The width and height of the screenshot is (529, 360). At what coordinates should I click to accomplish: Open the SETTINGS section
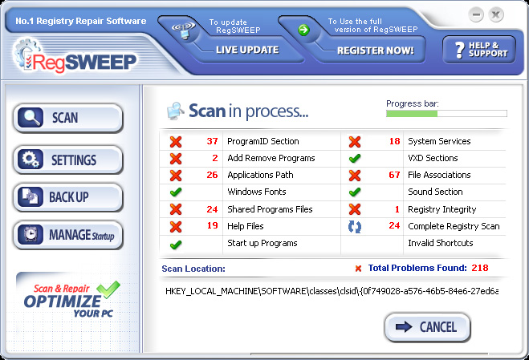[67, 159]
